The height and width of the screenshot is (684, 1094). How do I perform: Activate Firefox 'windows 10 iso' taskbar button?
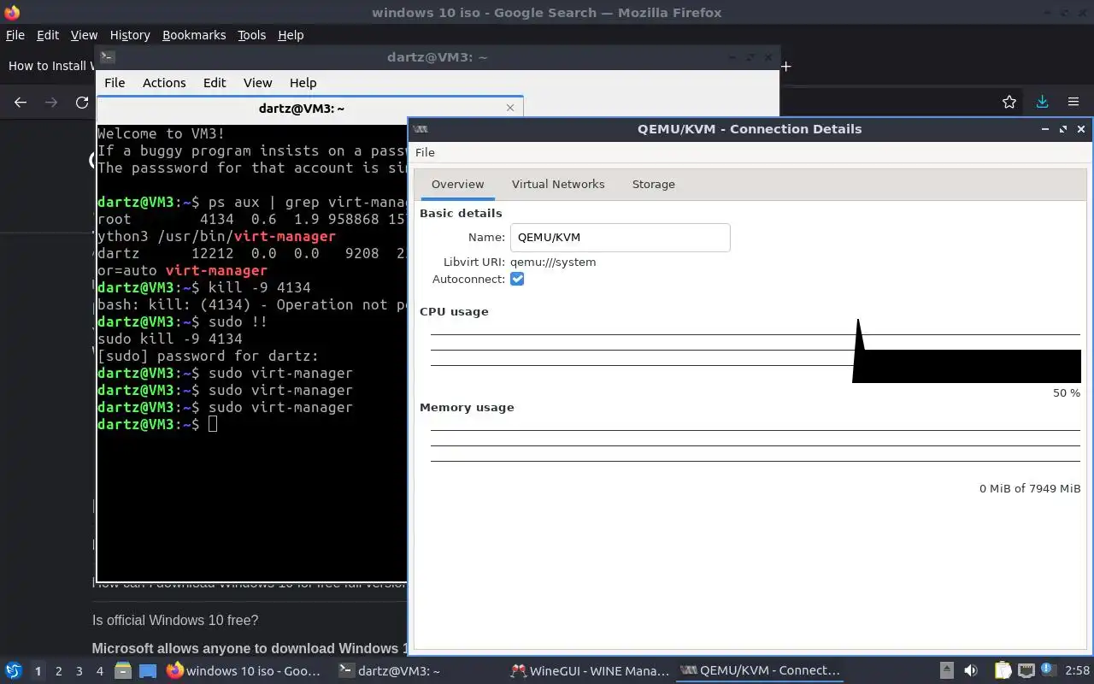(244, 671)
